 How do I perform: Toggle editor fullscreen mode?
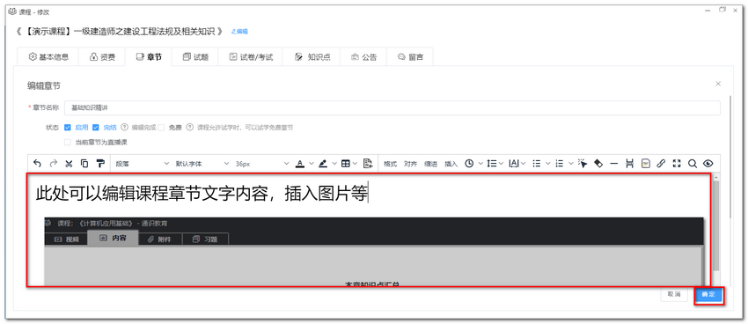click(677, 164)
